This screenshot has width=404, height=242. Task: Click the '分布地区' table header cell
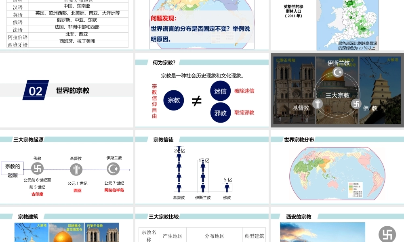[215, 236]
